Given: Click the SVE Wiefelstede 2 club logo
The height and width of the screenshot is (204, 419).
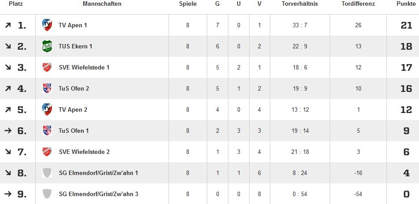Looking at the screenshot, I should click(x=47, y=152).
